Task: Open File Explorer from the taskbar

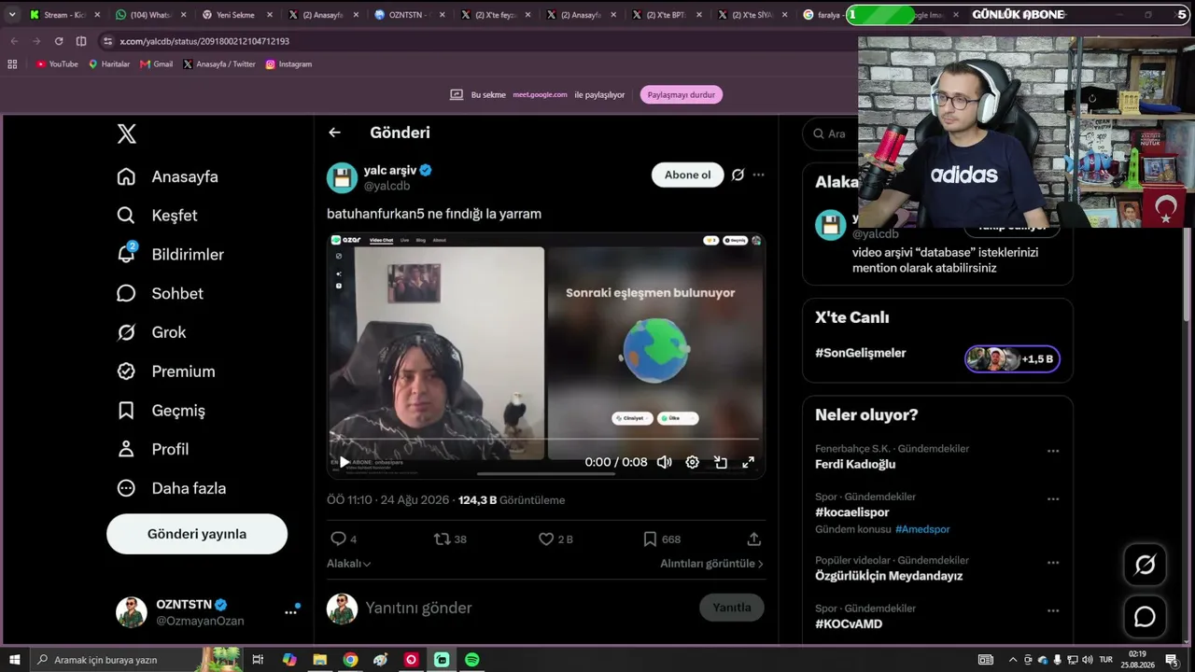Action: (319, 660)
